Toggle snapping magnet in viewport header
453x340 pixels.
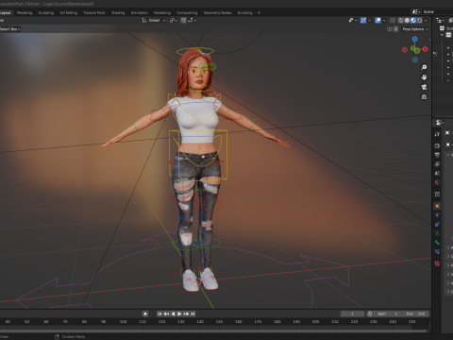184,21
